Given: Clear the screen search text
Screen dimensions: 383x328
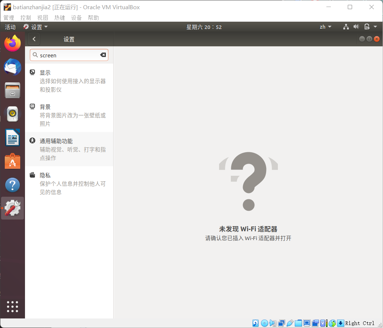Looking at the screenshot, I should (103, 55).
